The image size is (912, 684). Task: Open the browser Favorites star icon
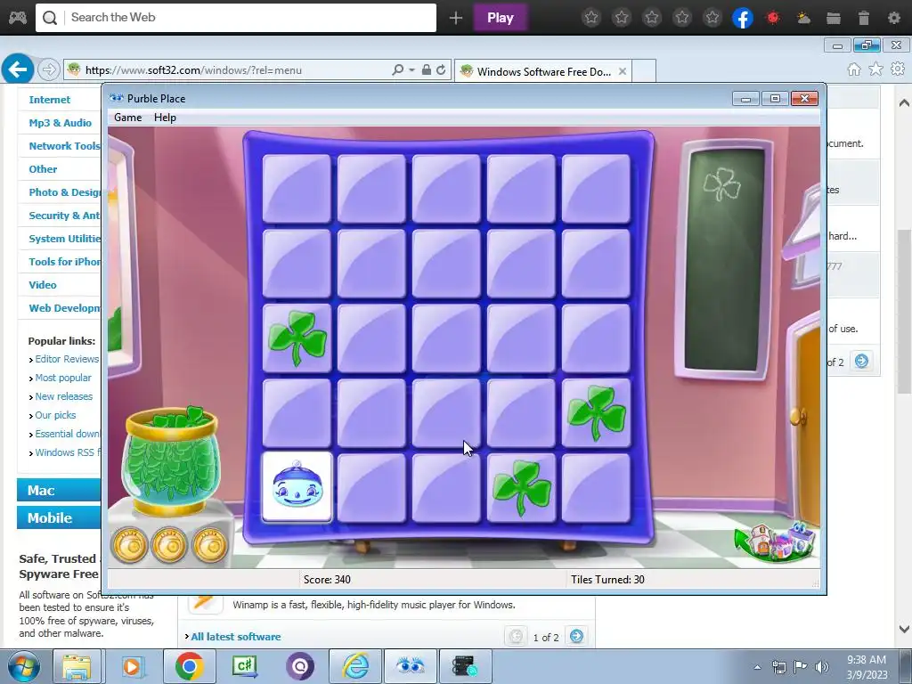click(x=876, y=69)
